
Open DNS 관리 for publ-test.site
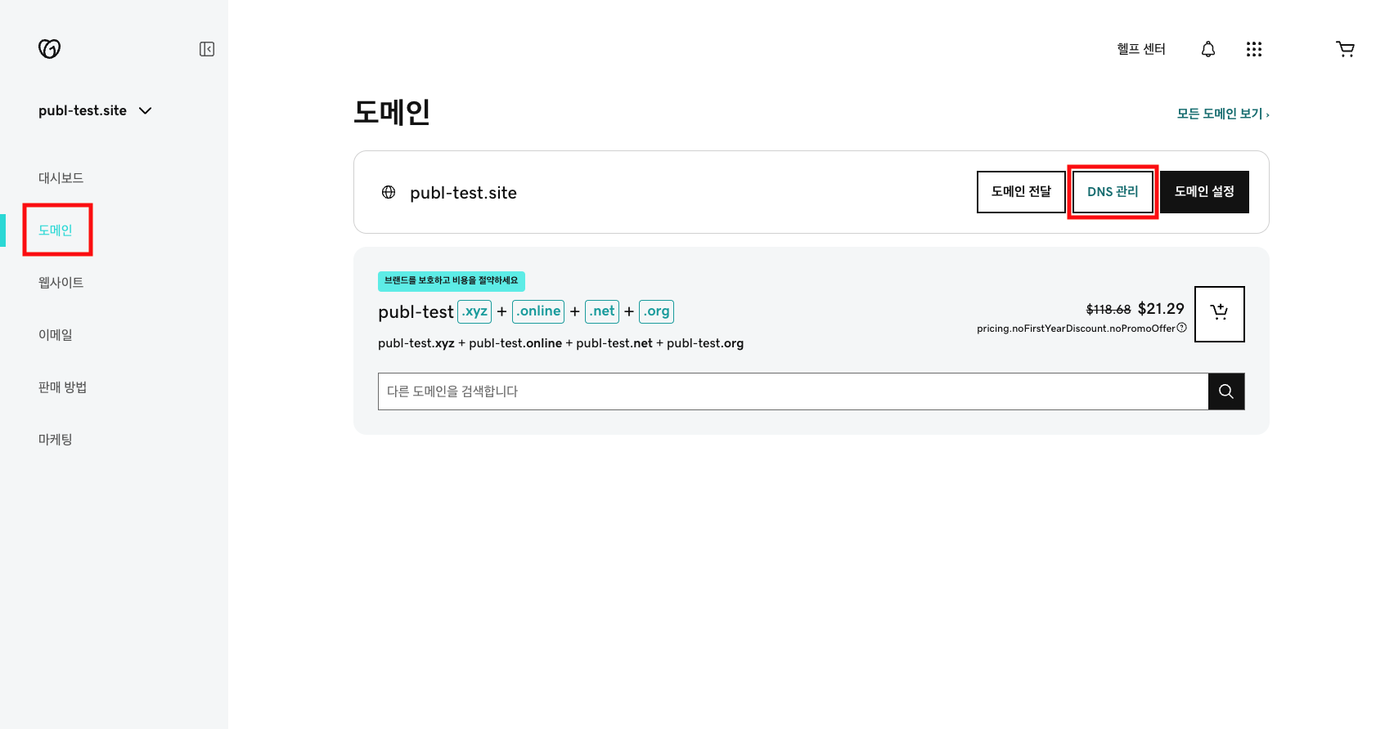pos(1113,191)
